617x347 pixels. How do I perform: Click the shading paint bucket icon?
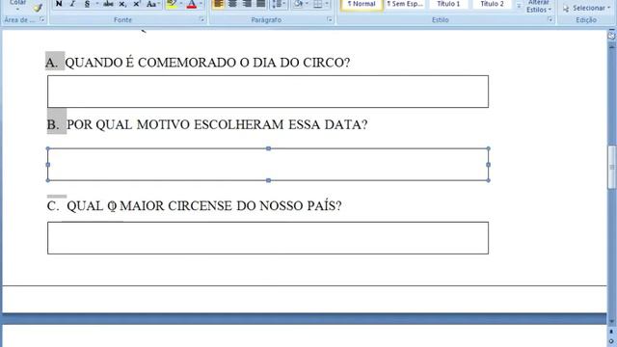pyautogui.click(x=298, y=4)
